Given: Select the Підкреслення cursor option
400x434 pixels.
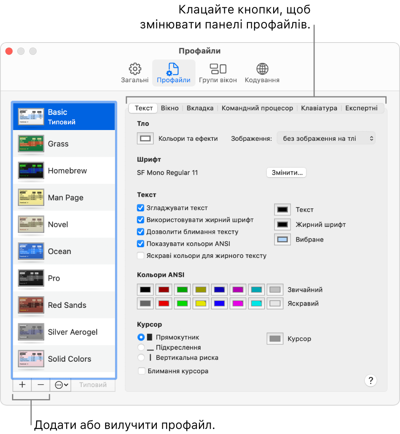Looking at the screenshot, I should [x=141, y=347].
